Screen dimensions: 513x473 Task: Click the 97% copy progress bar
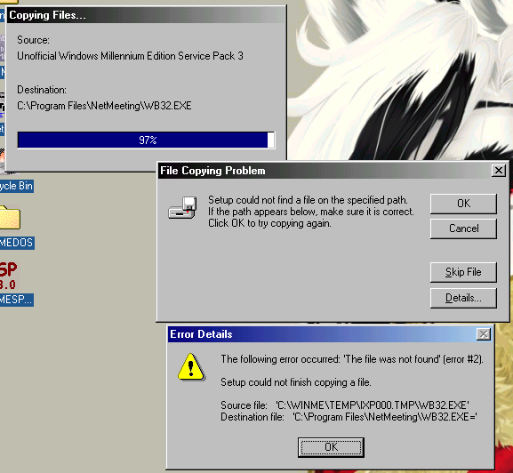pyautogui.click(x=146, y=140)
